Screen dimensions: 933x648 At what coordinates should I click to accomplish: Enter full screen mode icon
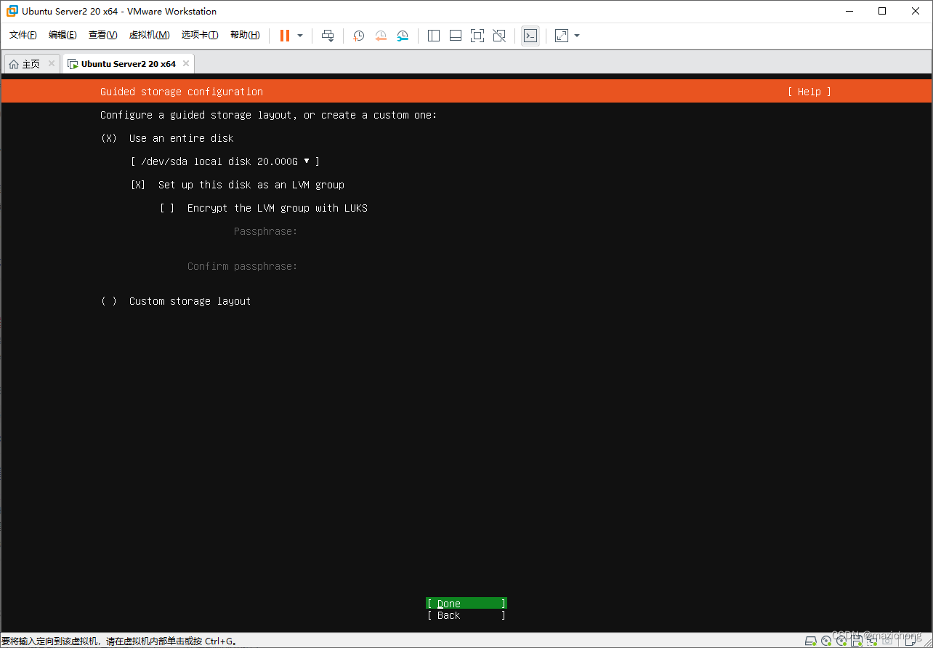coord(477,36)
